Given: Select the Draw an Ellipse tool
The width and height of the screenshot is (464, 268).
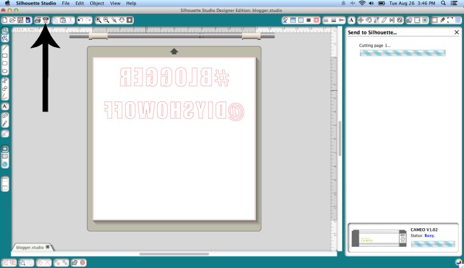Looking at the screenshot, I should click(5, 71).
